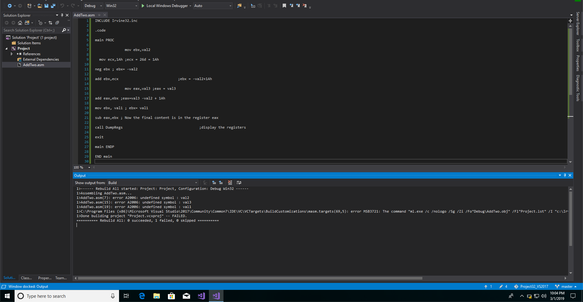Open the master branch selector
Image resolution: width=583 pixels, height=302 pixels.
566,287
